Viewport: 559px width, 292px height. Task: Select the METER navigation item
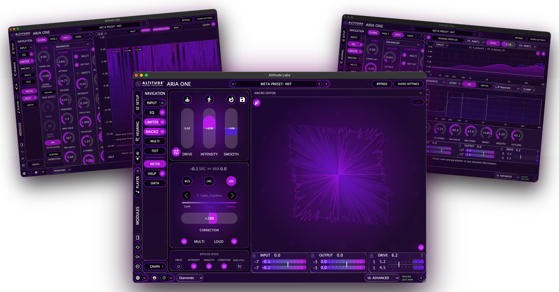[x=155, y=164]
